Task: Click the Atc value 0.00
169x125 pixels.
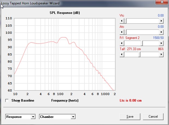Action: (x=161, y=27)
